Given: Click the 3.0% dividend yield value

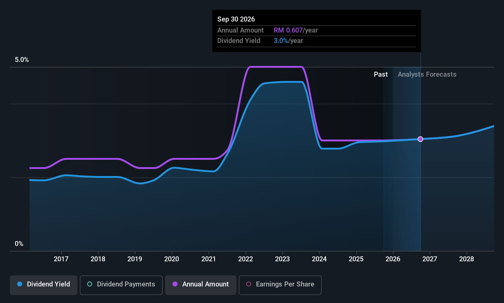Looking at the screenshot, I should (x=281, y=41).
